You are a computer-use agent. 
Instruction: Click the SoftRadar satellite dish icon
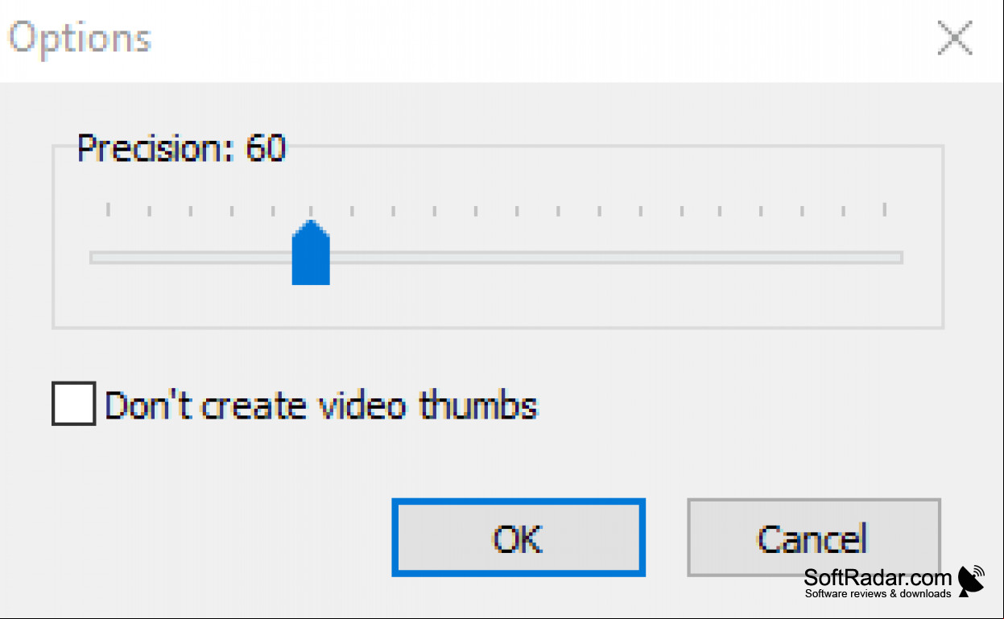(x=972, y=580)
